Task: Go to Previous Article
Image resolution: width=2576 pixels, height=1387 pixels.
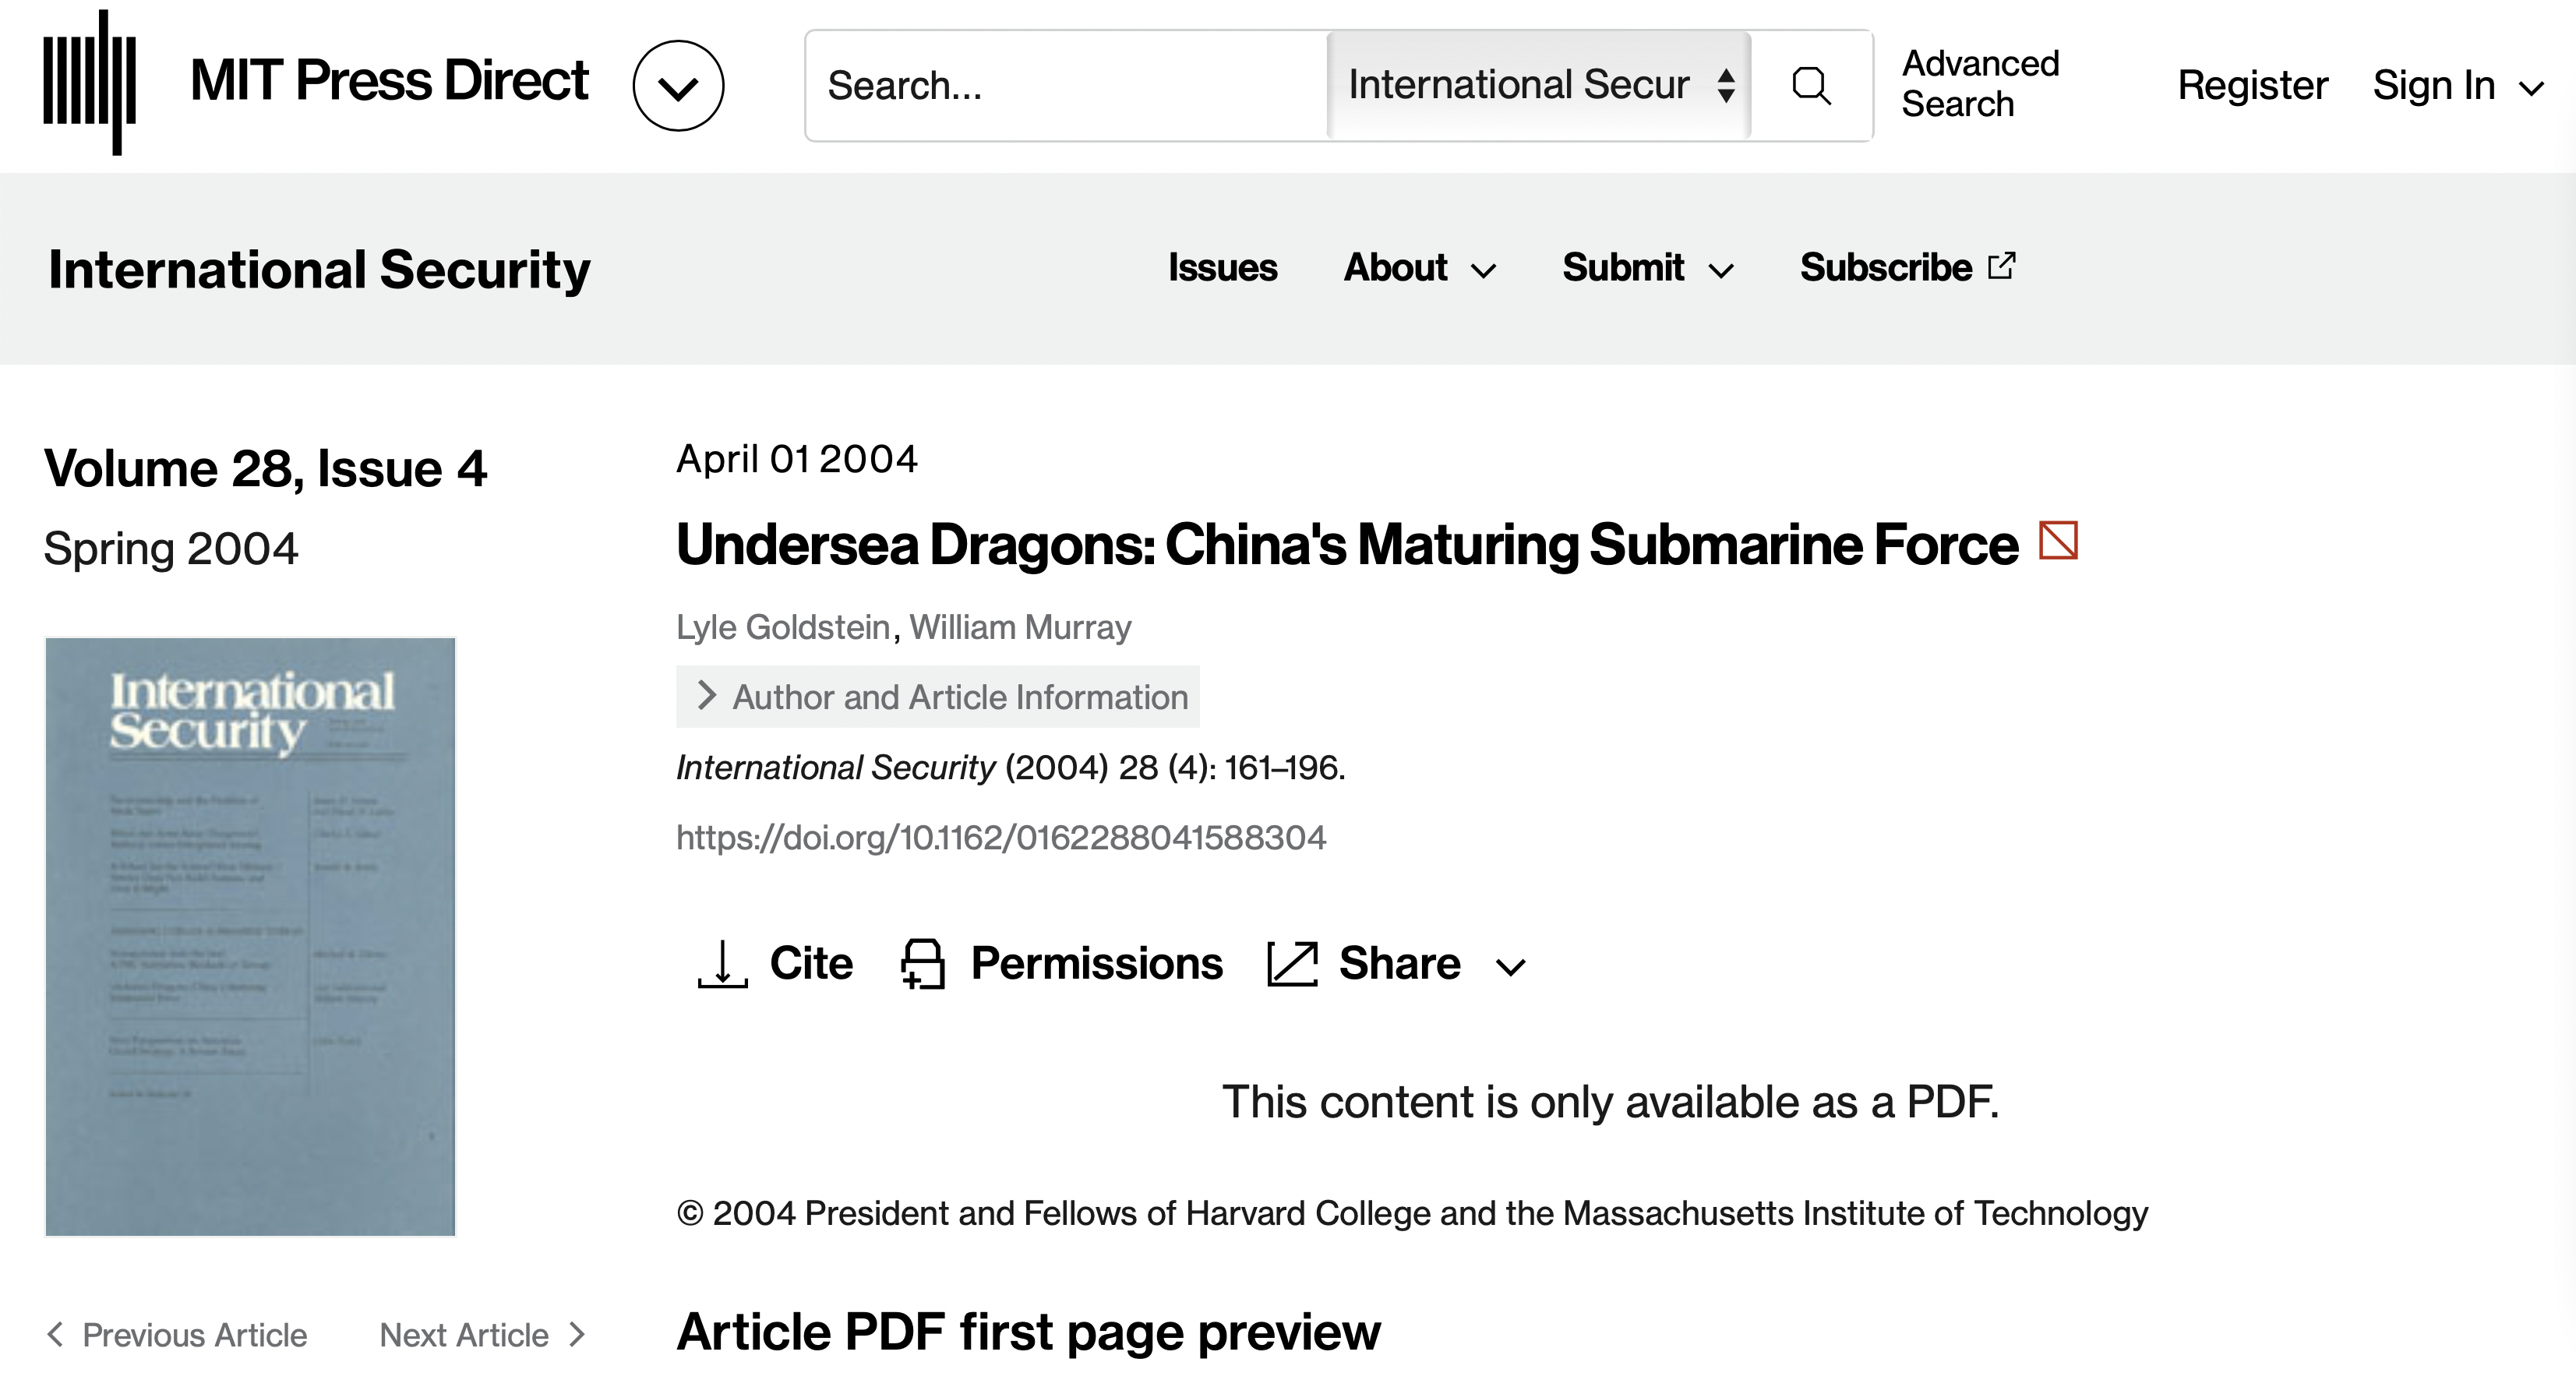Action: (177, 1335)
